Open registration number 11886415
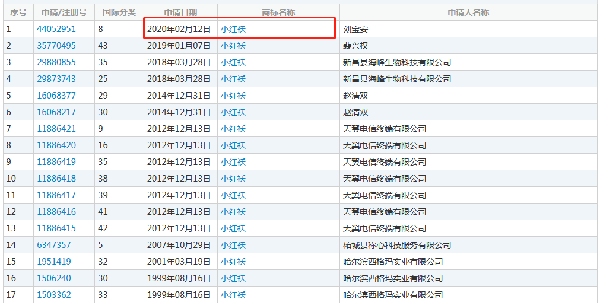600x305 pixels. coord(56,228)
